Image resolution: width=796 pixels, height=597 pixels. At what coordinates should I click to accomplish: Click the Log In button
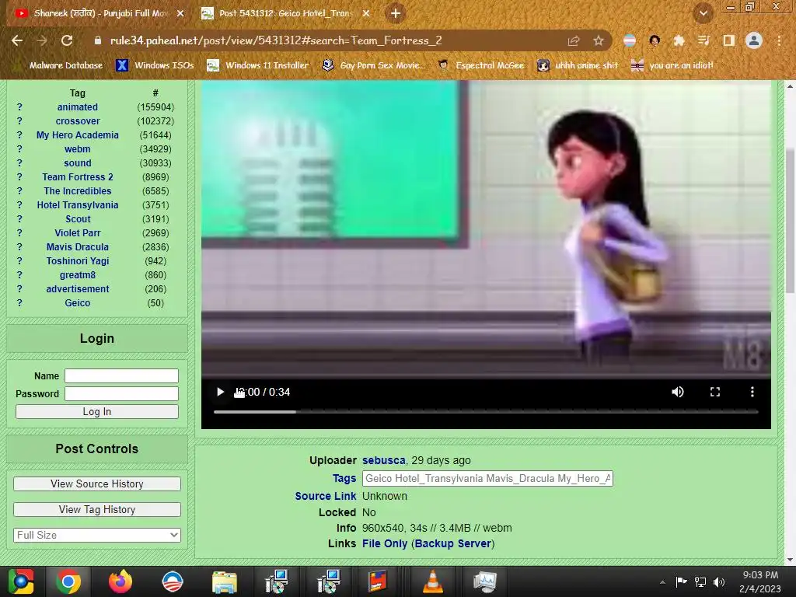point(97,412)
